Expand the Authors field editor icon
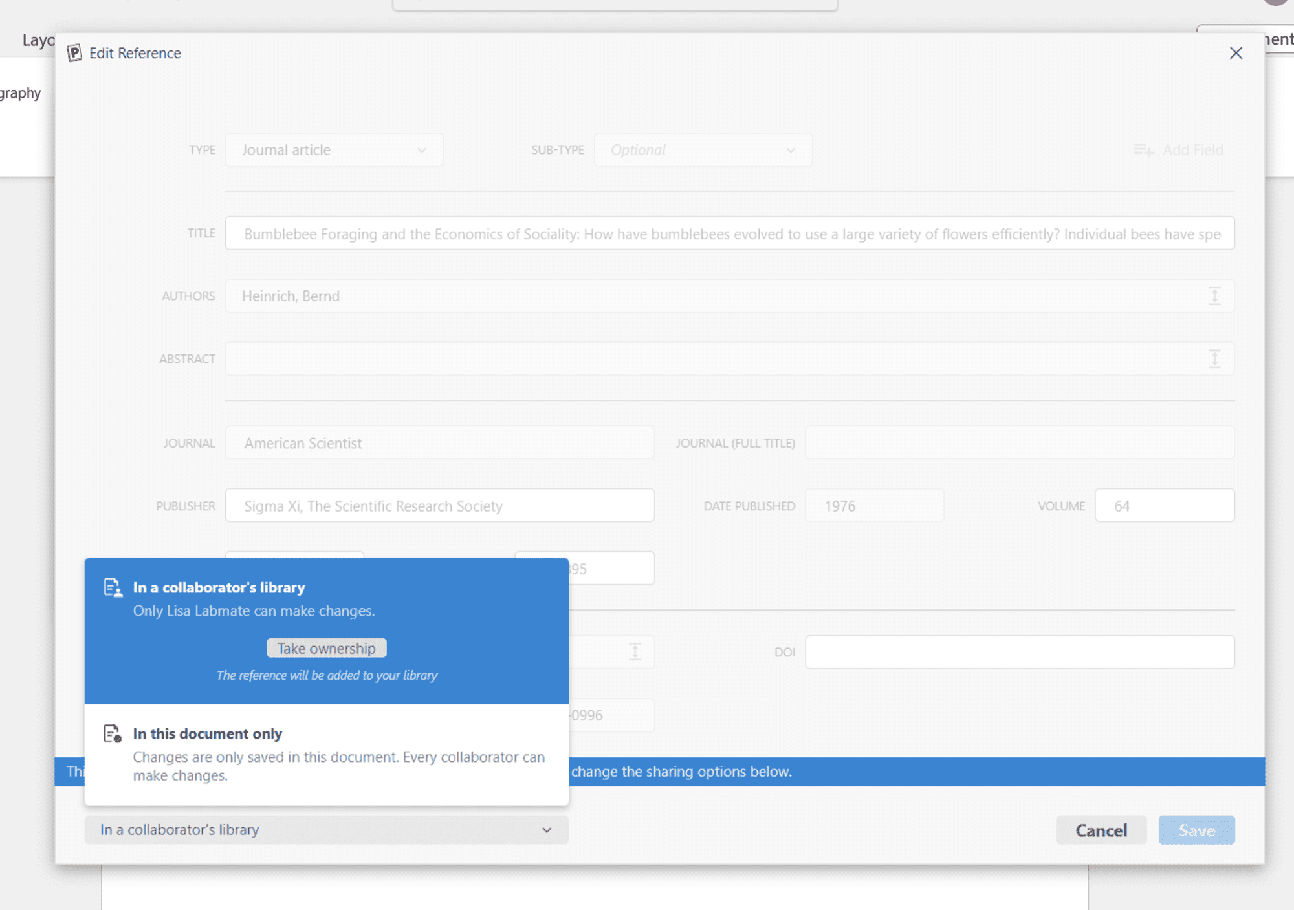Screen dimensions: 1294x910 tap(1214, 296)
